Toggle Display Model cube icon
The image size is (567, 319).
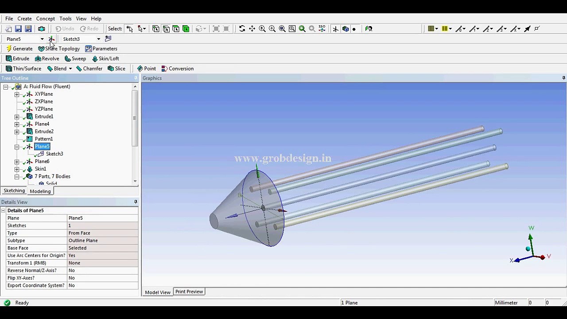pyautogui.click(x=346, y=29)
